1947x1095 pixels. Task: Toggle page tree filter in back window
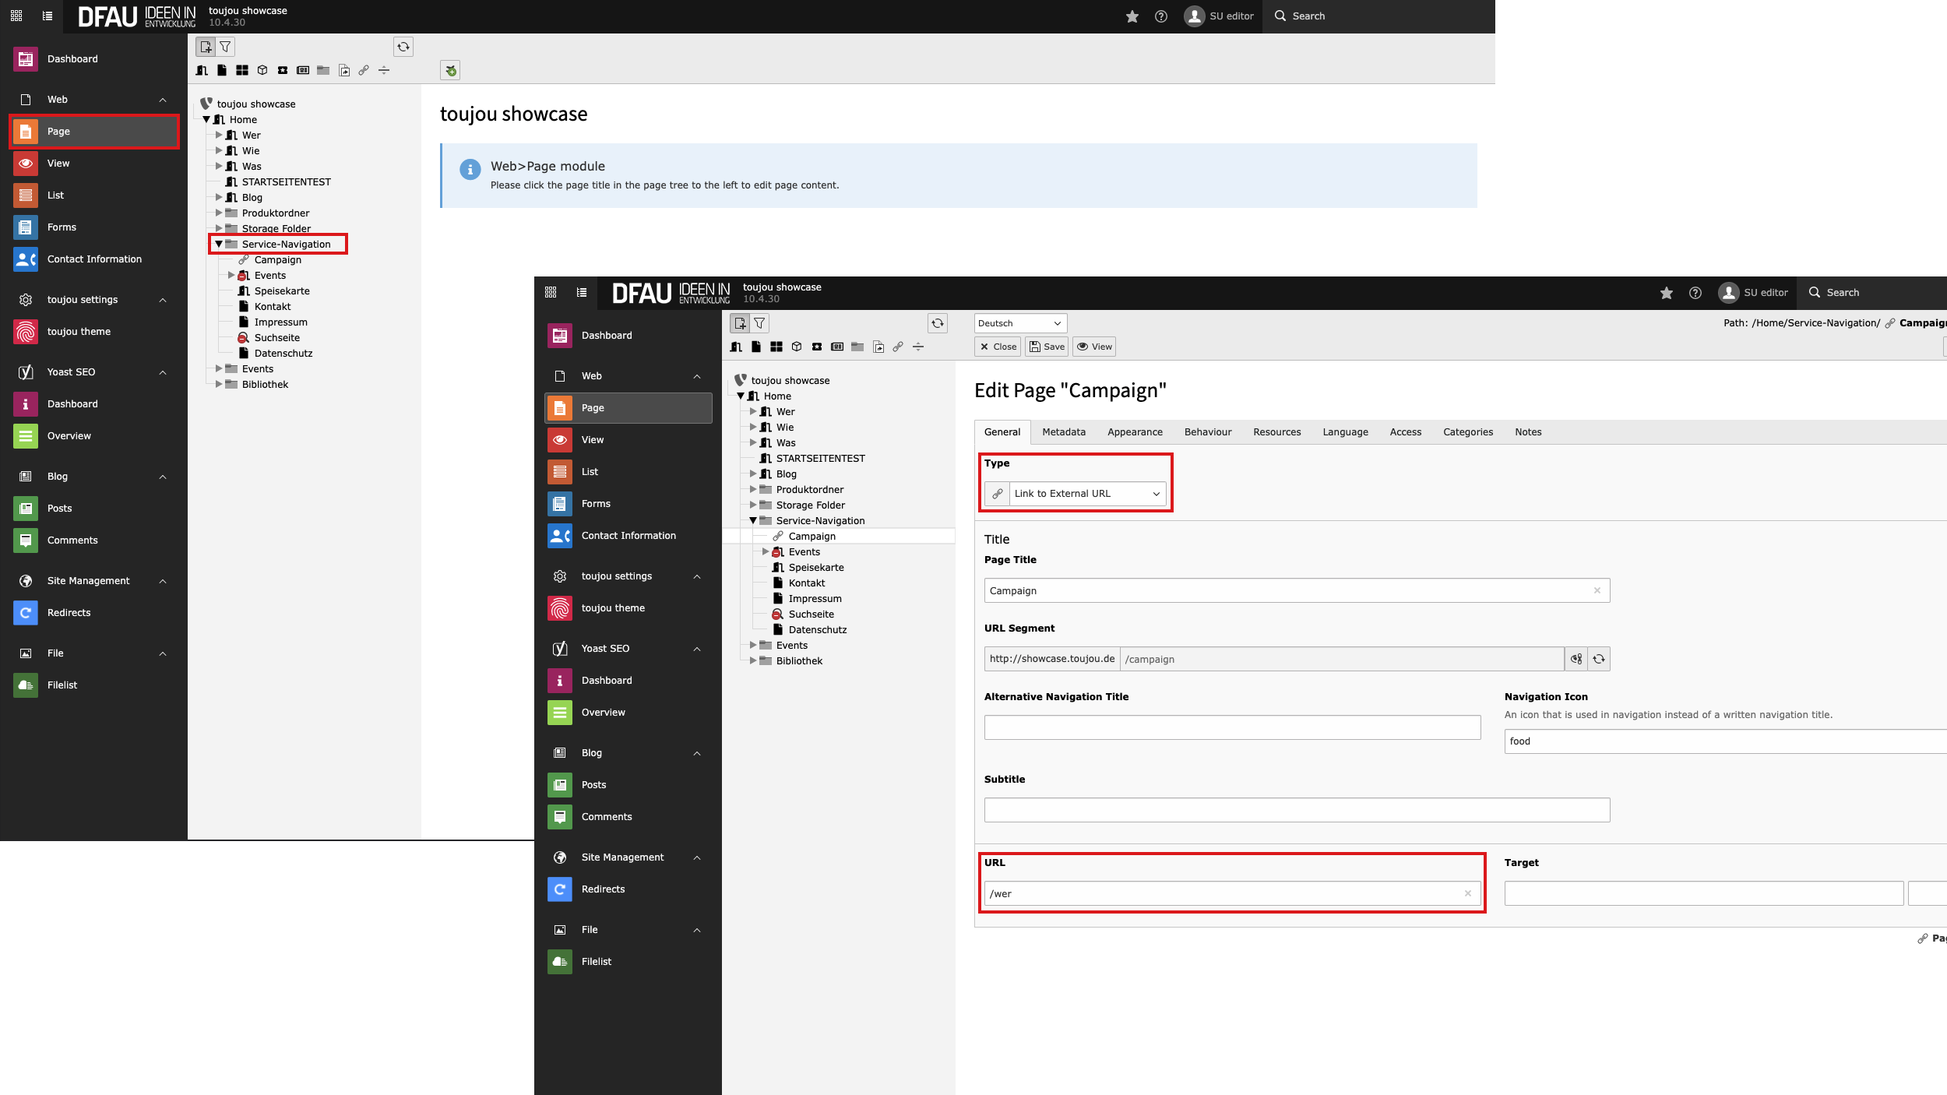coord(225,47)
